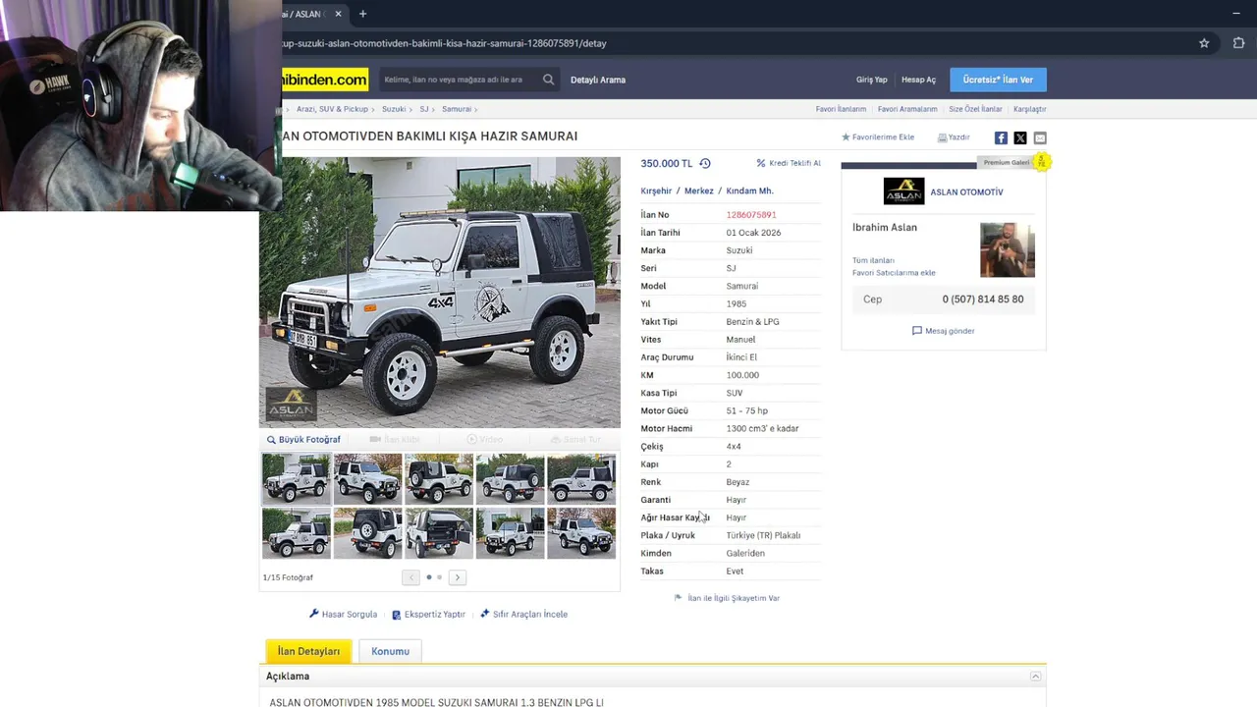Image resolution: width=1257 pixels, height=707 pixels.
Task: Close the current browser tab
Action: (x=338, y=14)
